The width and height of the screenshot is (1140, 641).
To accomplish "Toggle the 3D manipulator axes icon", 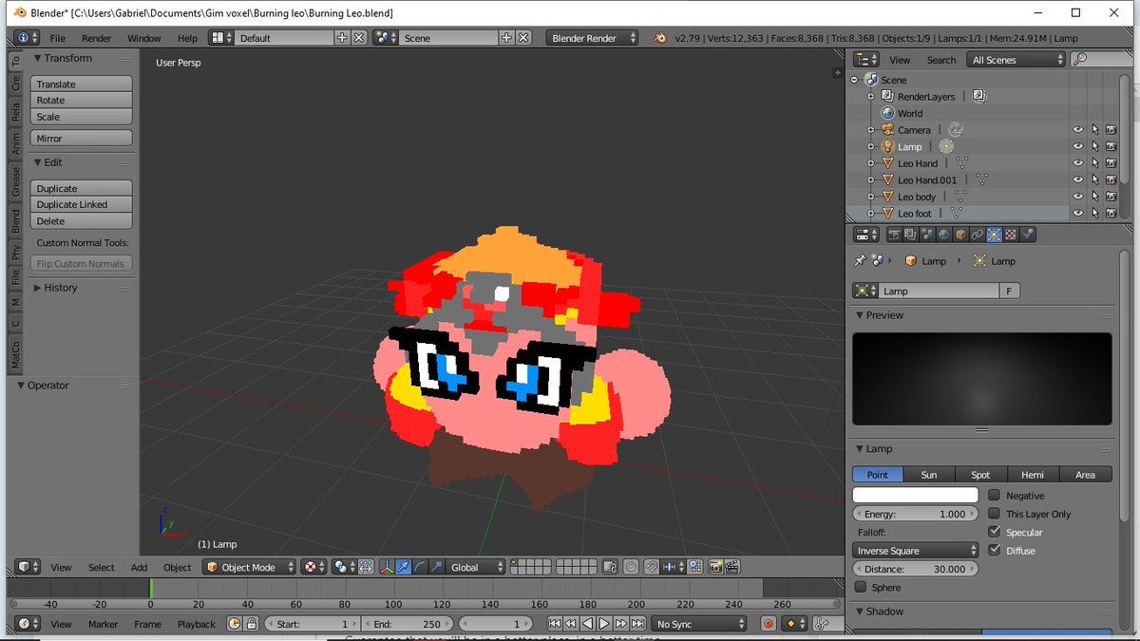I will point(387,567).
